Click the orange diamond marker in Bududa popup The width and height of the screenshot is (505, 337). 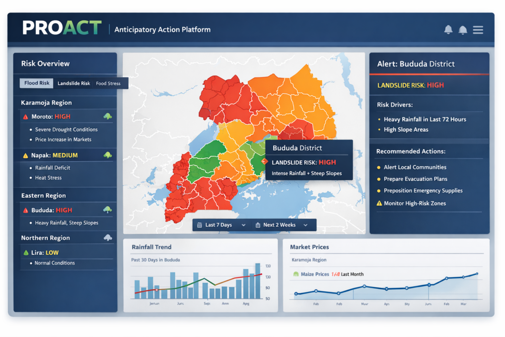click(x=264, y=162)
